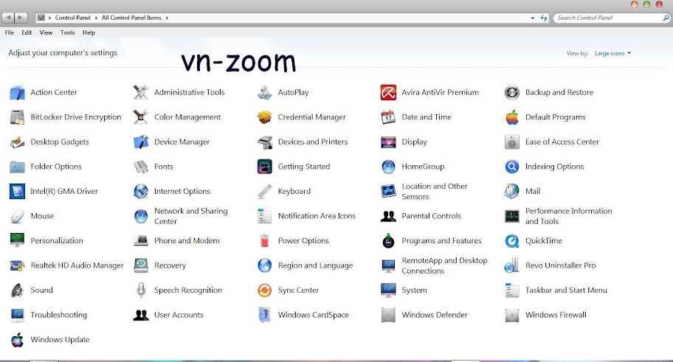Open the Backup and Restore icon
The image size is (673, 362).
pyautogui.click(x=511, y=92)
